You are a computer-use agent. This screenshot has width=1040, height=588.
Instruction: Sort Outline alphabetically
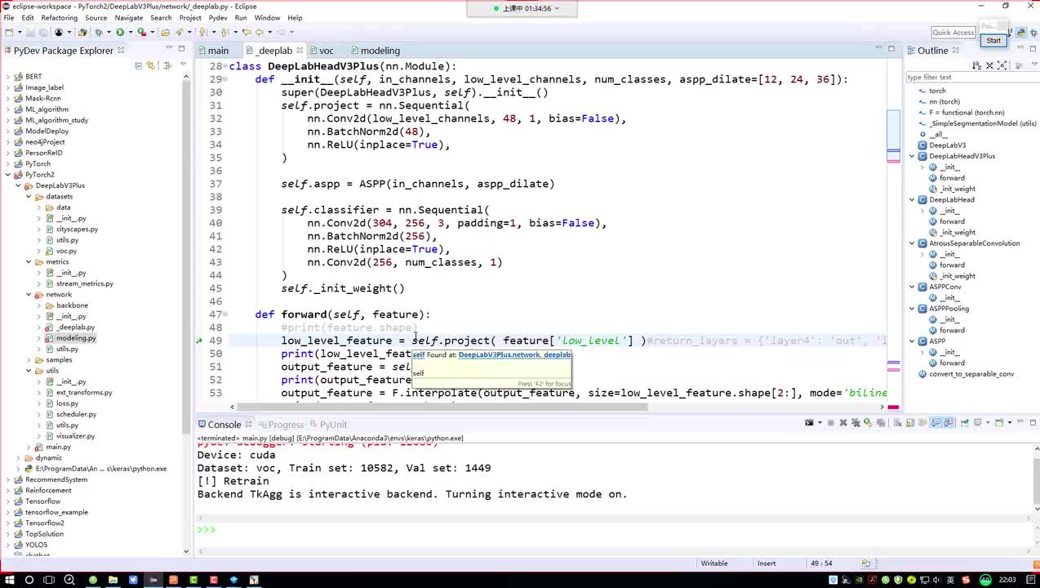pyautogui.click(x=977, y=65)
